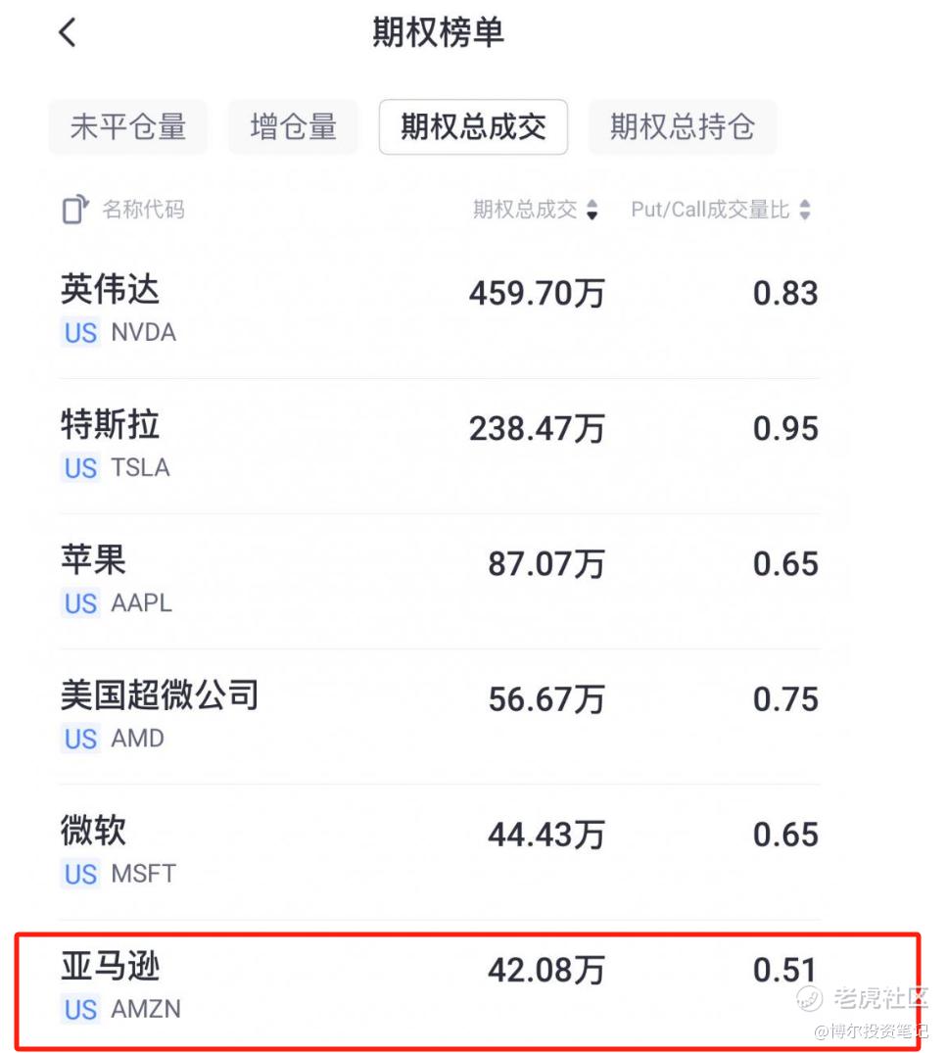Tap the US market badge next to NVDA
947x1053 pixels.
tap(80, 332)
